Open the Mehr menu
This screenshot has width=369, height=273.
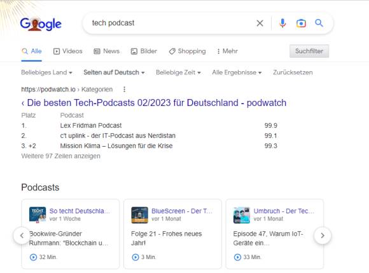pos(227,51)
